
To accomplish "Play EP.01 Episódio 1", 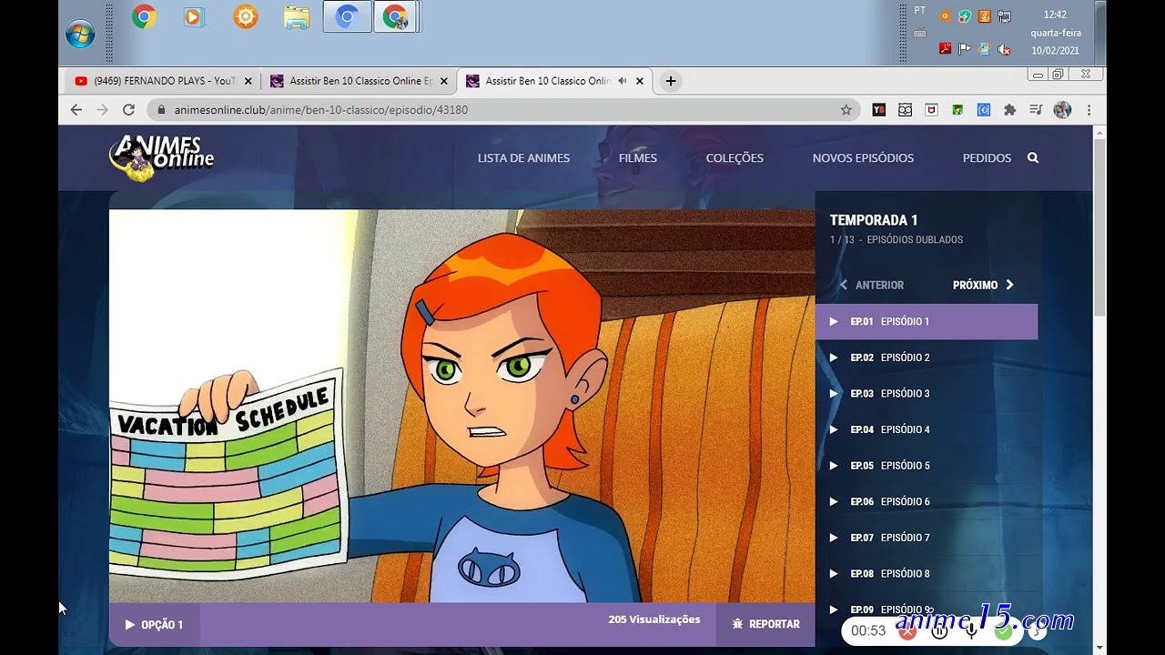I will (x=927, y=321).
